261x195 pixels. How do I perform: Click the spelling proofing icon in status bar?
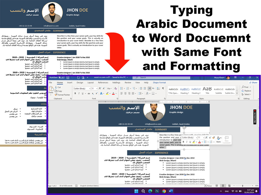click(76, 186)
